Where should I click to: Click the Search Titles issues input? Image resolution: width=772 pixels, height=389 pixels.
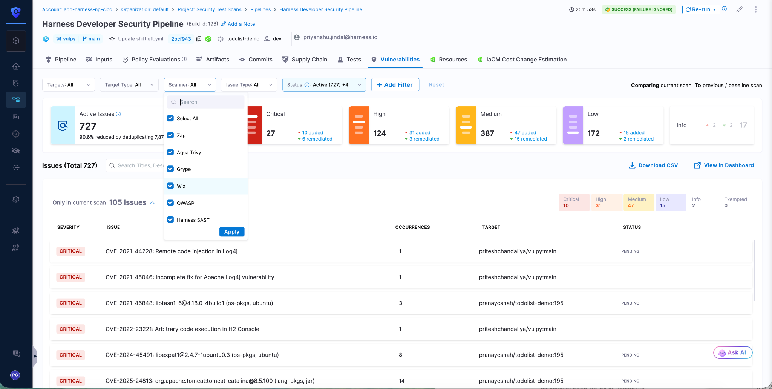(x=135, y=165)
